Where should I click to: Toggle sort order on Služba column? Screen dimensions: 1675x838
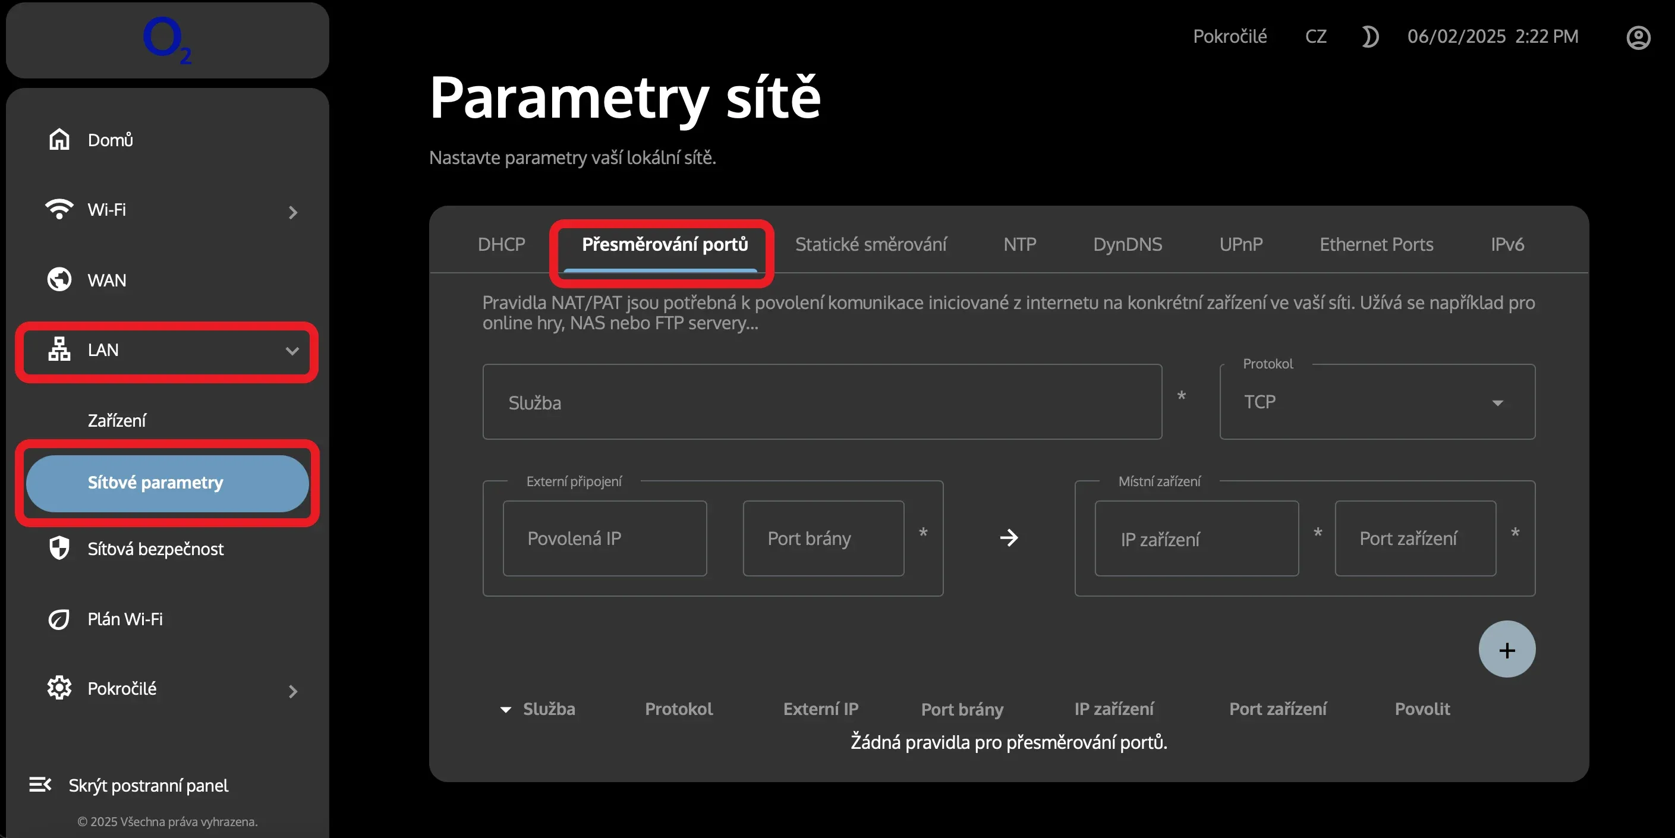[506, 709]
